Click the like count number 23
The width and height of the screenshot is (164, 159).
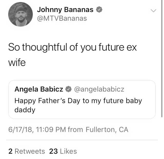point(53,151)
